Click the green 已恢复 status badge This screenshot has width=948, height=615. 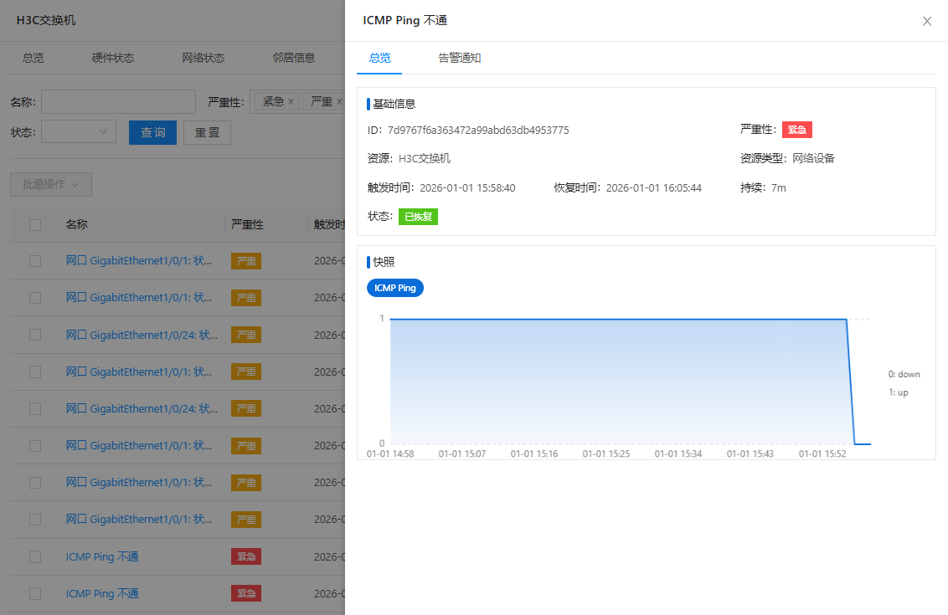418,217
